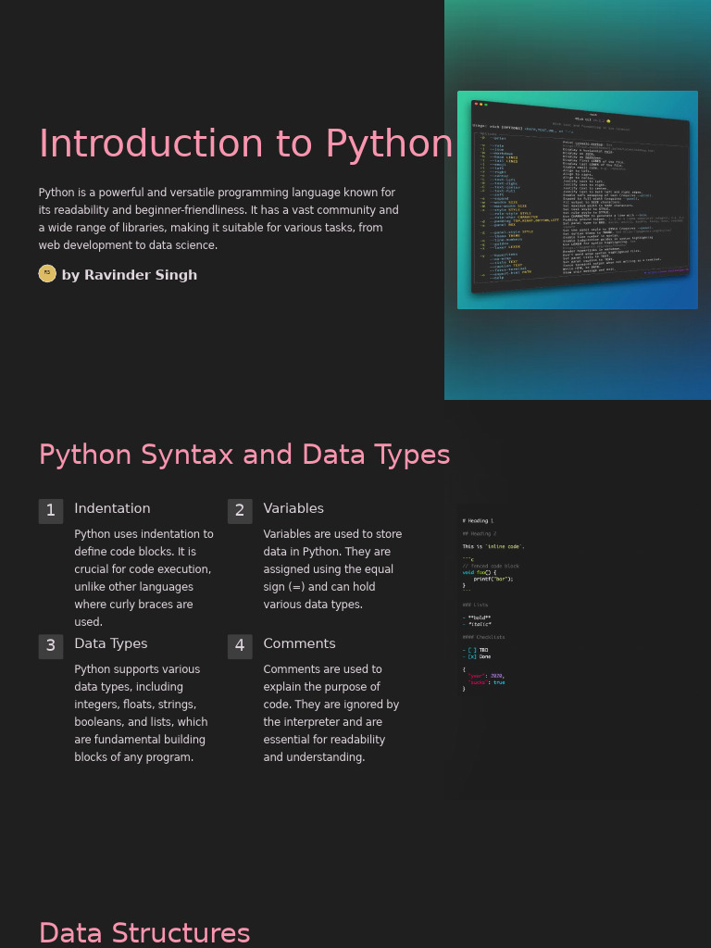Click the 'by Ravinder Singh' author name

tap(129, 275)
